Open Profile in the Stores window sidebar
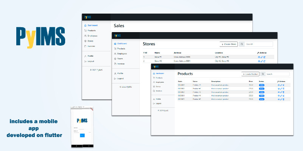Viewport: 303px width, 151px height. click(x=120, y=73)
